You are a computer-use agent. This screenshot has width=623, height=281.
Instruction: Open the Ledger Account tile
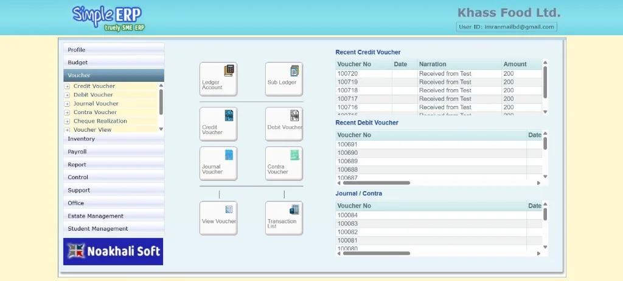[218, 79]
